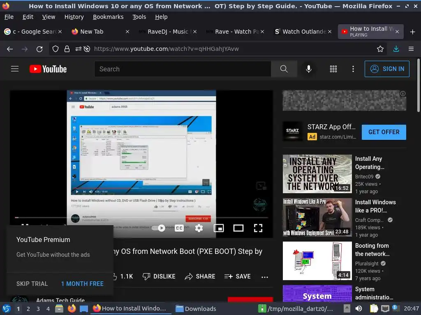Open a new browser tab with plus

(x=413, y=32)
